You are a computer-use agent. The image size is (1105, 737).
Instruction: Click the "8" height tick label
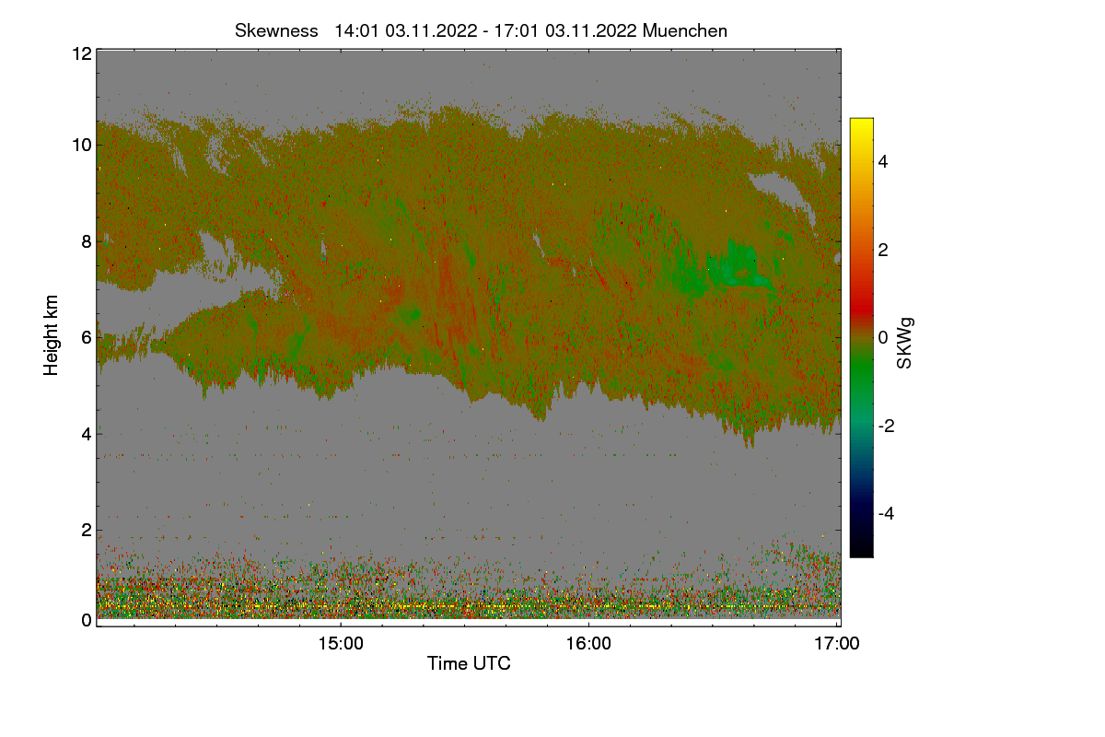(x=86, y=241)
